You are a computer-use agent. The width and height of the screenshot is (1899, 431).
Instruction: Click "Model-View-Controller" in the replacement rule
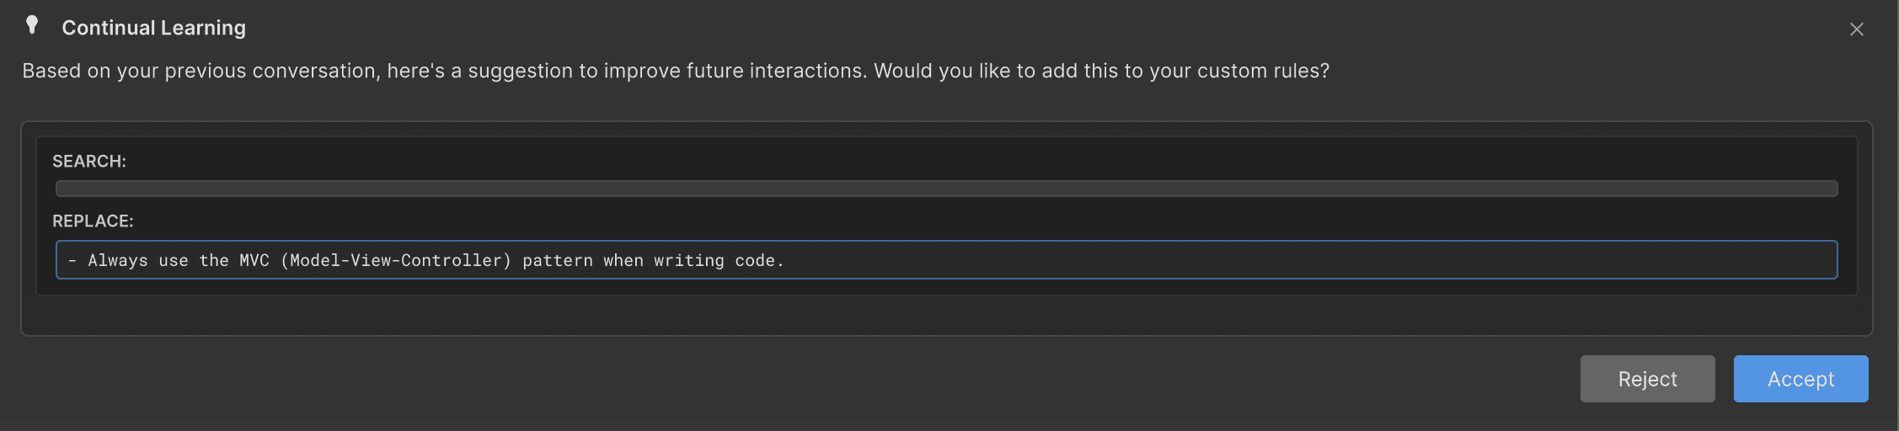coord(400,260)
